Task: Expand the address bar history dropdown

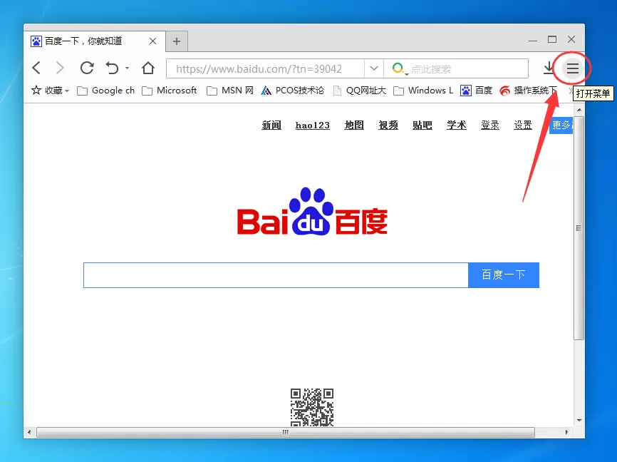Action: pos(374,68)
